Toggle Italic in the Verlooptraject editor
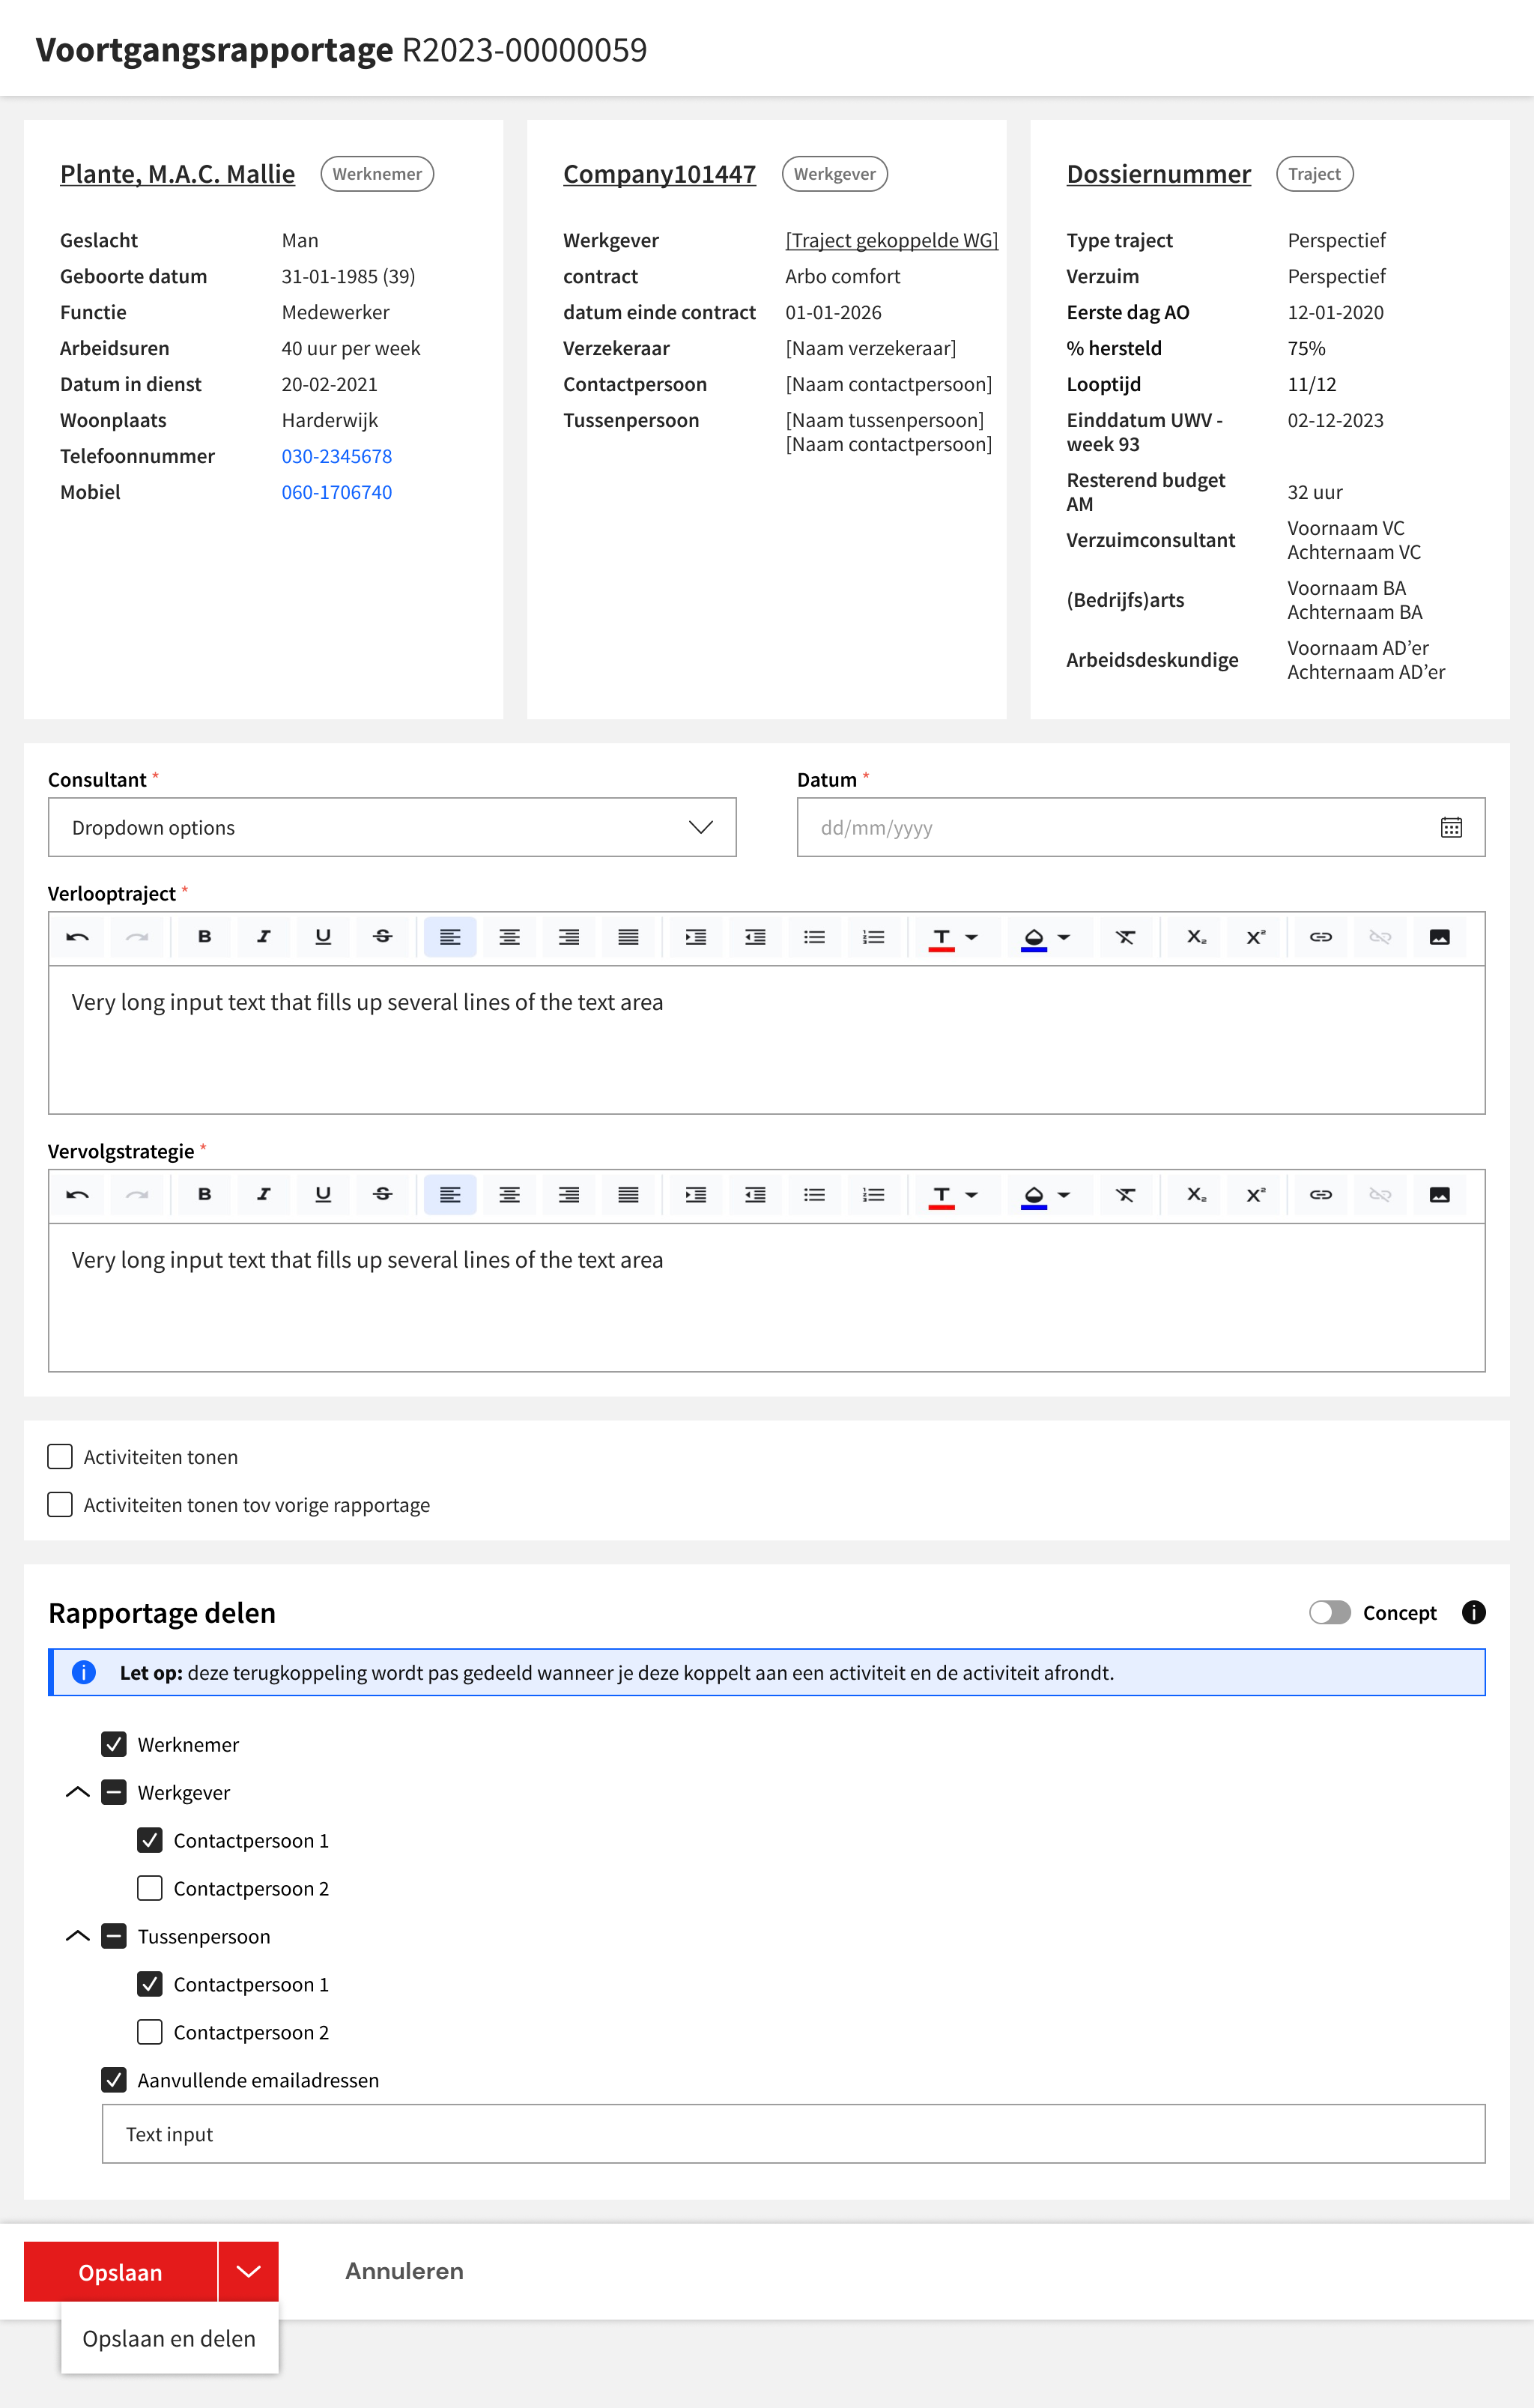The image size is (1534, 2408). point(264,937)
